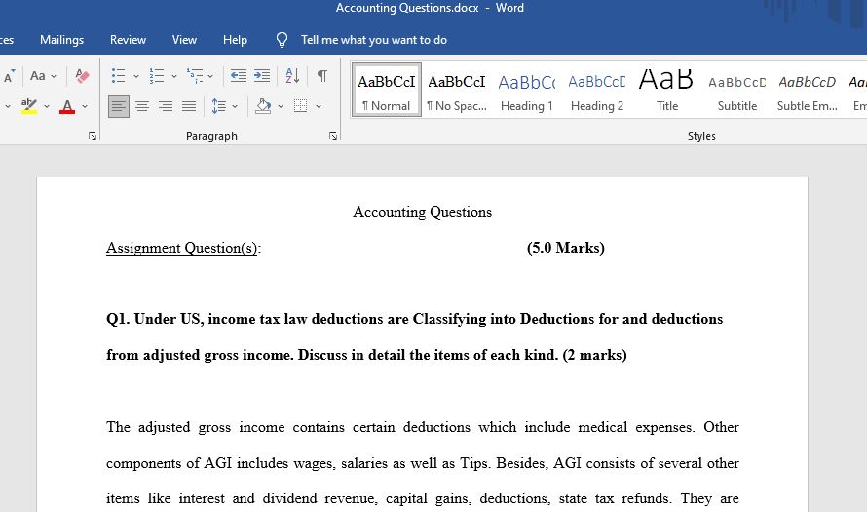Toggle Justify paragraph alignment

(189, 106)
